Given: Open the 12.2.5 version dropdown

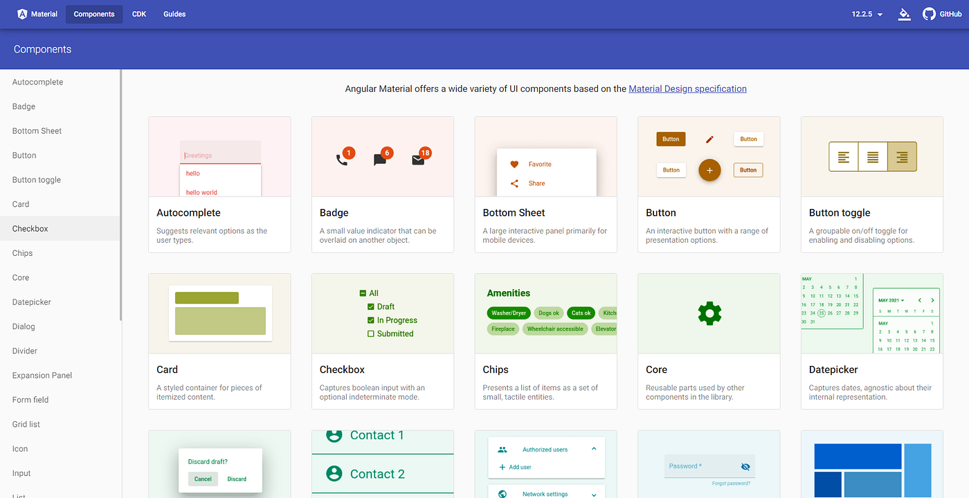Looking at the screenshot, I should coord(867,14).
